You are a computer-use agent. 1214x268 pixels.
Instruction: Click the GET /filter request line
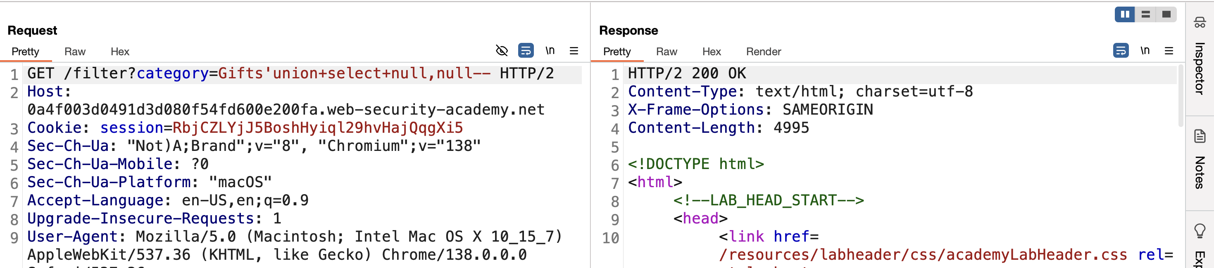click(290, 74)
